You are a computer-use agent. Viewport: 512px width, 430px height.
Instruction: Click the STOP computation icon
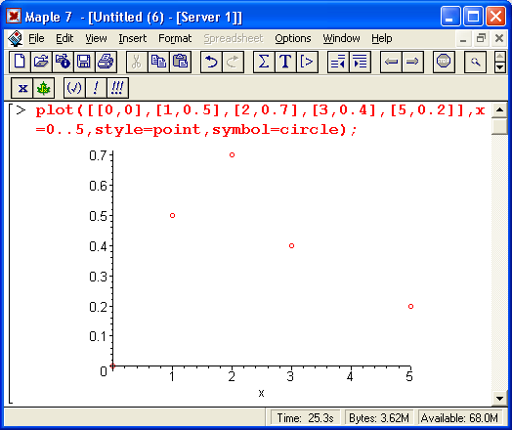[444, 62]
